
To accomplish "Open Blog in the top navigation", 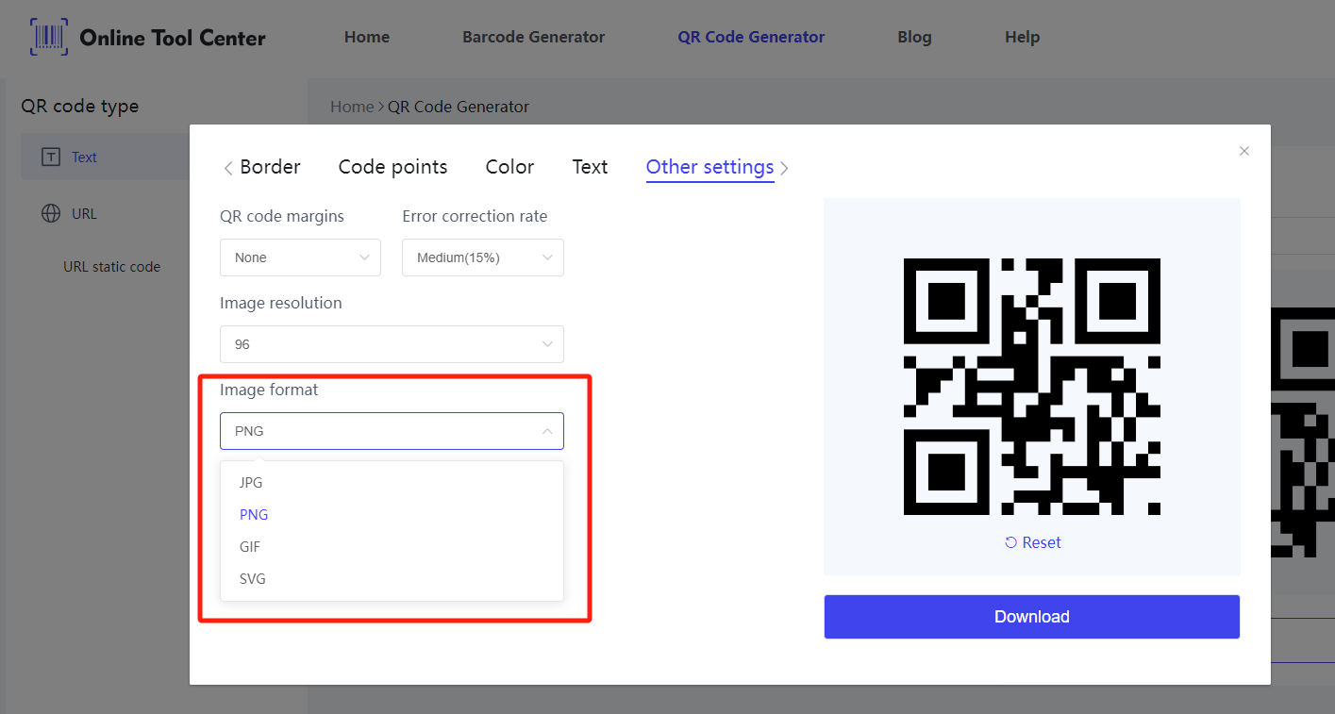I will (x=914, y=37).
